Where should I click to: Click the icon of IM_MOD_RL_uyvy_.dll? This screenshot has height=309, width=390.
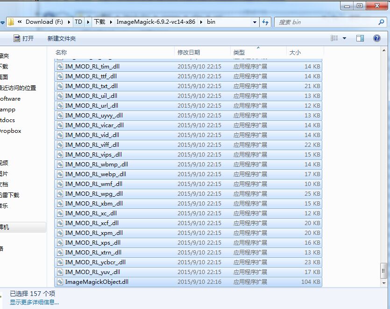click(60, 116)
